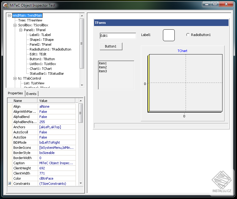Click the rounded Shape1 square in form
Screen dimensions: 237x199
pyautogui.click(x=169, y=35)
